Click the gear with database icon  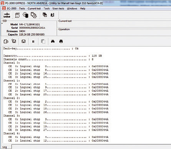(x=25, y=15)
